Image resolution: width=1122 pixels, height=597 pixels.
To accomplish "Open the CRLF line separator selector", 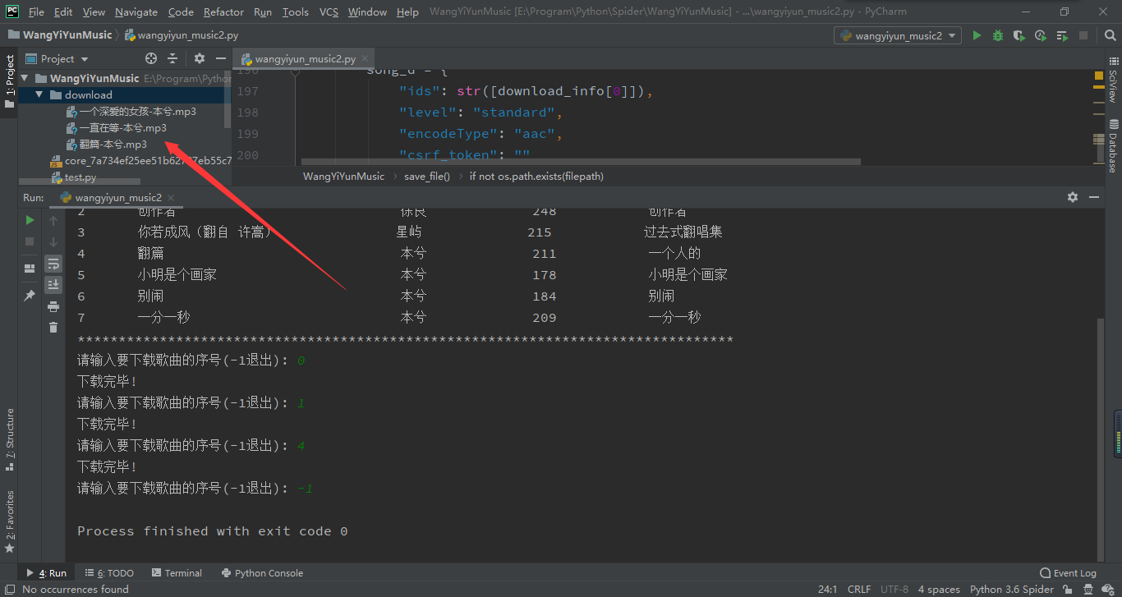I will (x=859, y=589).
